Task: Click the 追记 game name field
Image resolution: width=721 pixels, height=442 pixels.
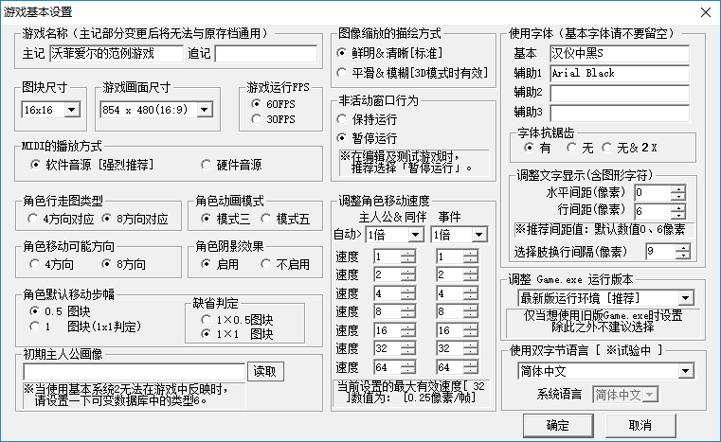Action: (266, 53)
